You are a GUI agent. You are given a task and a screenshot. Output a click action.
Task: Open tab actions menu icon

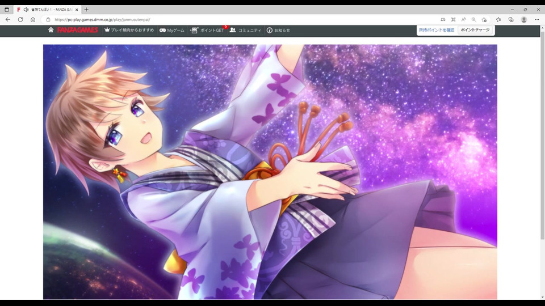point(7,10)
